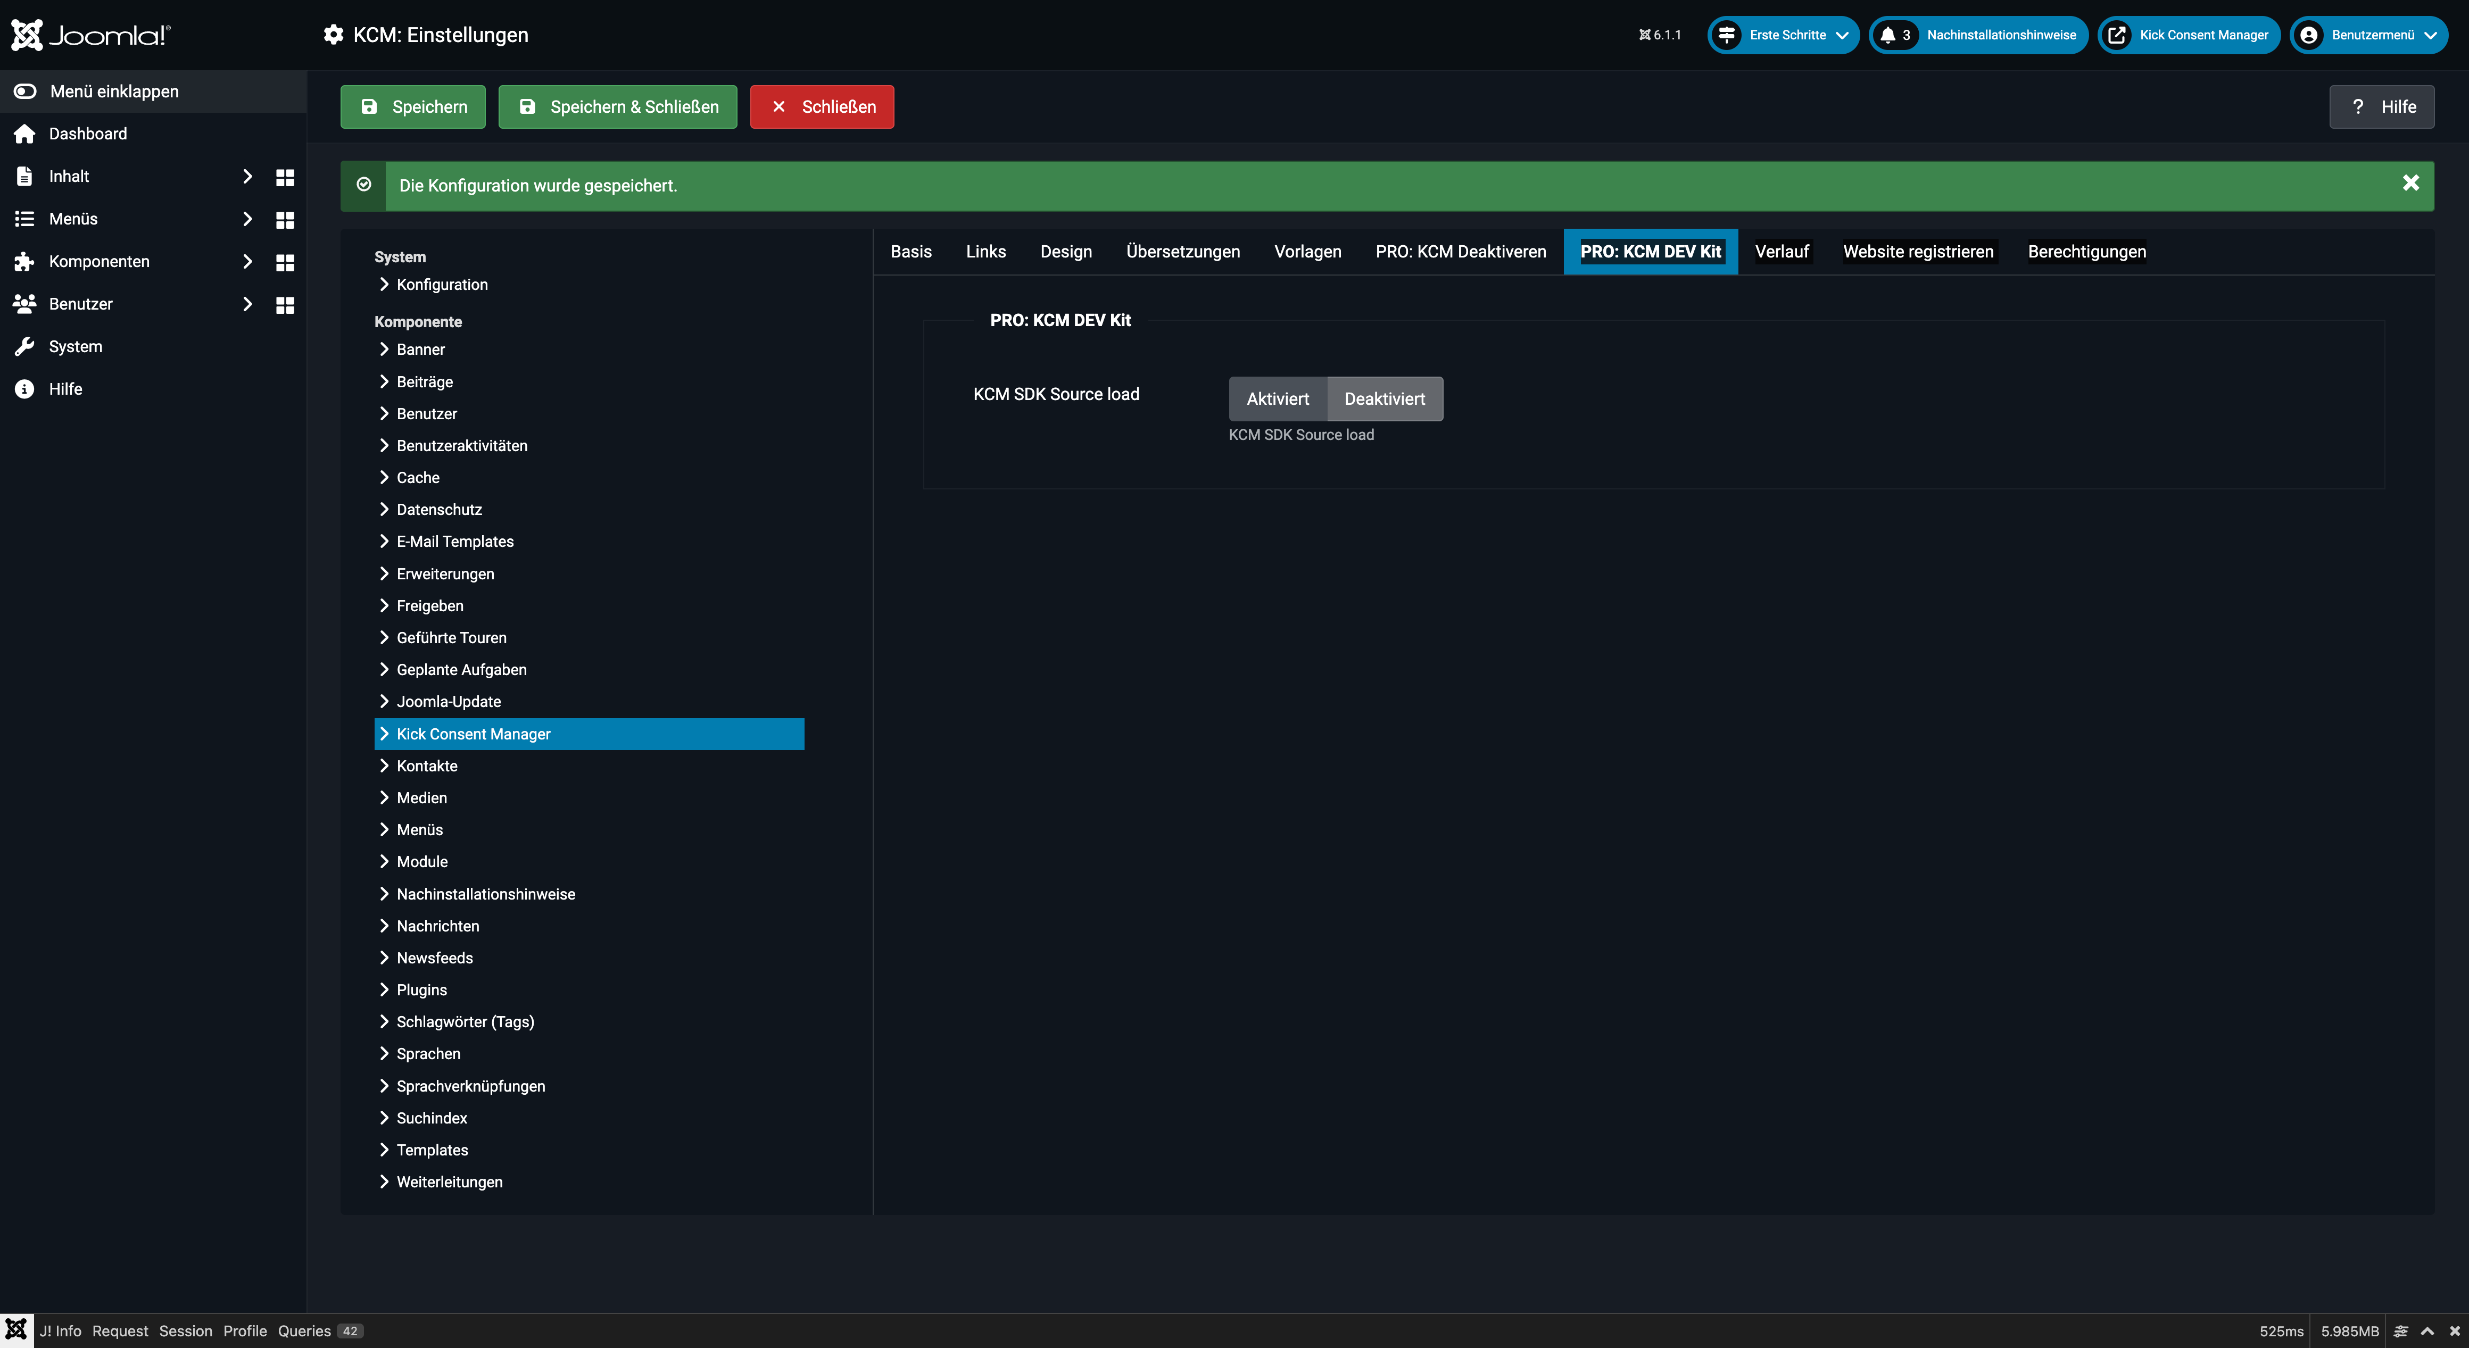Switch to the Basis tab
The width and height of the screenshot is (2469, 1348).
point(910,252)
